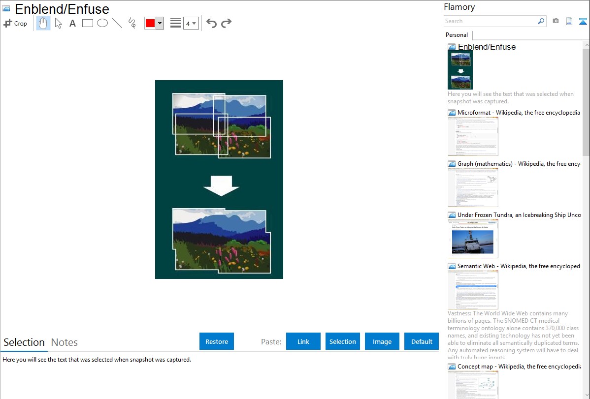Select the Crop tool
This screenshot has width=590, height=399.
click(x=15, y=23)
